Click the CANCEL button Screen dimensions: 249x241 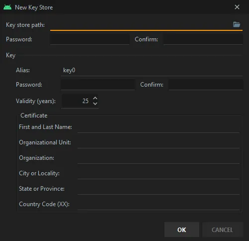(222, 230)
